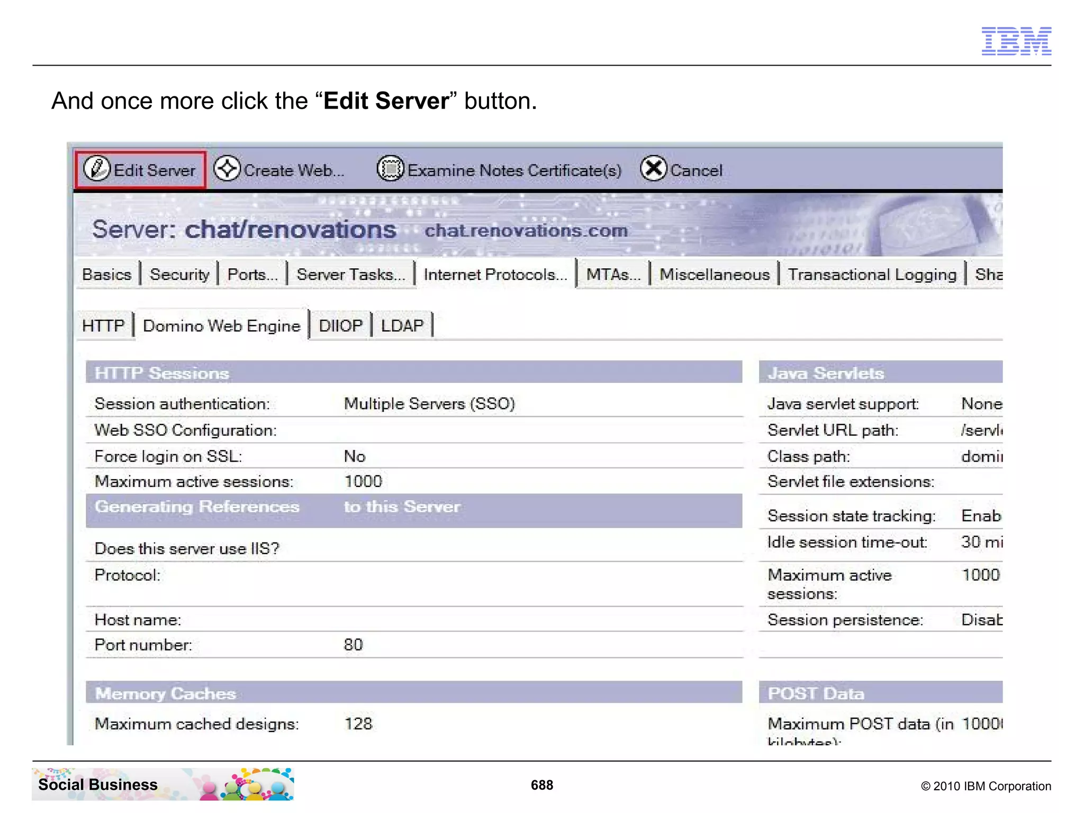Open the MTAs... tab
The height and width of the screenshot is (813, 1084).
tap(613, 274)
